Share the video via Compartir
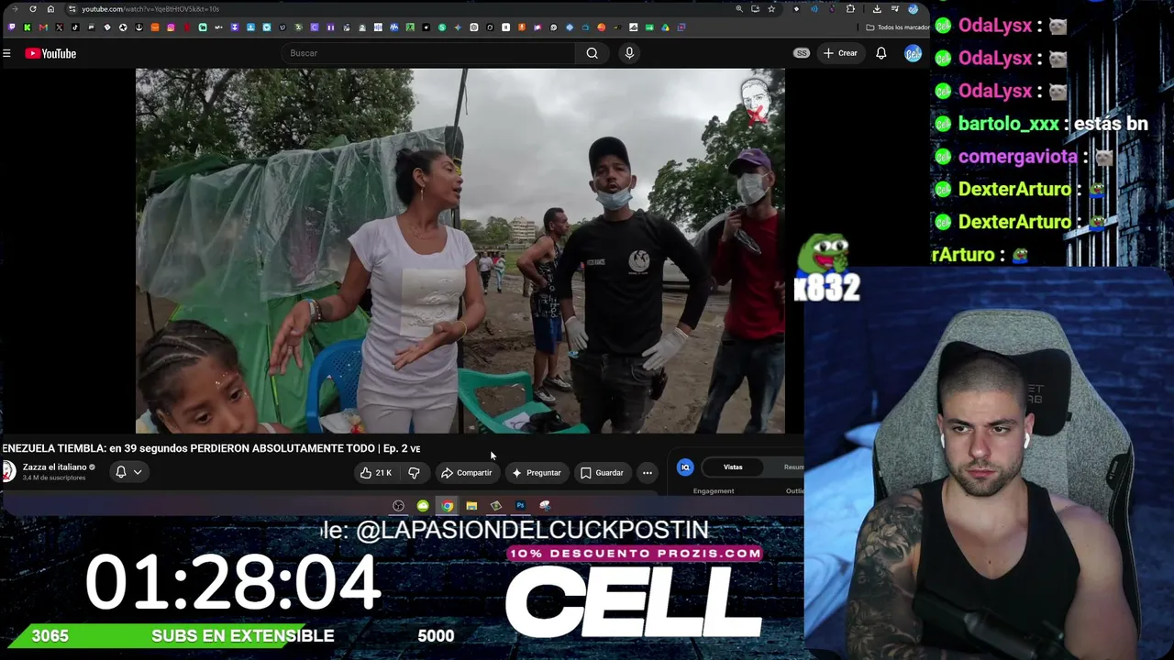Viewport: 1174px width, 660px height. [466, 473]
